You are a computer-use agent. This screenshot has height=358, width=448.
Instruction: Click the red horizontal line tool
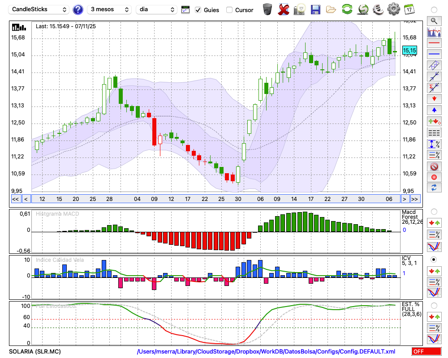pos(433,43)
